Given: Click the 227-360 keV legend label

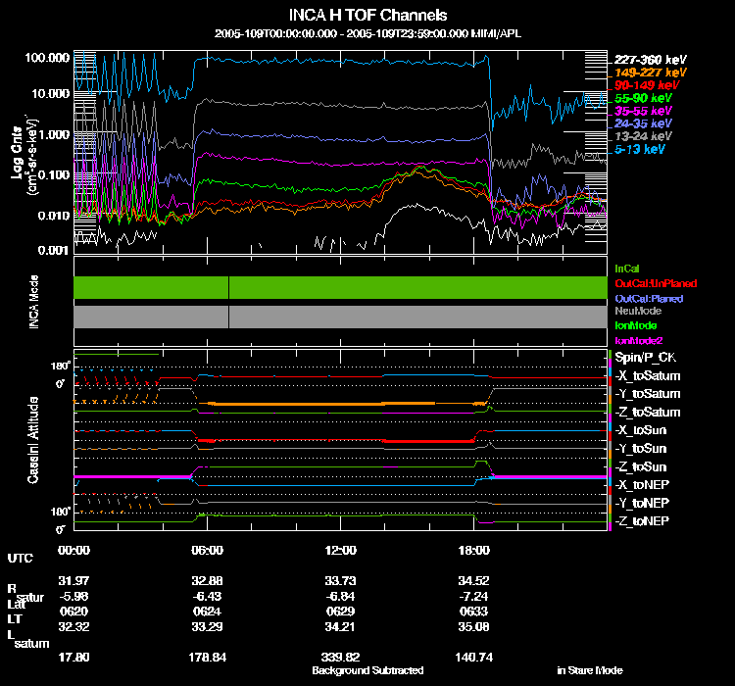Looking at the screenshot, I should coord(650,60).
